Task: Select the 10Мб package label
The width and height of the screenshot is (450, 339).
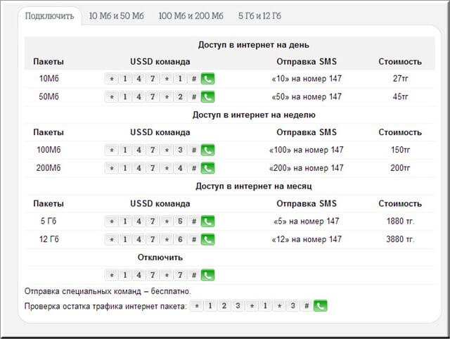Action: coord(49,78)
